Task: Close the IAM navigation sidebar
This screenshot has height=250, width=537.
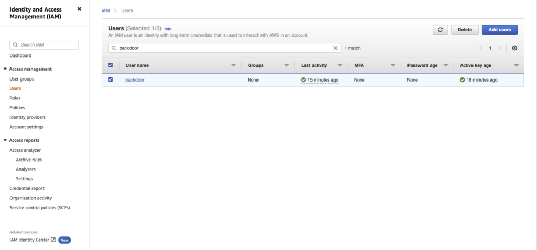Action: (x=80, y=9)
